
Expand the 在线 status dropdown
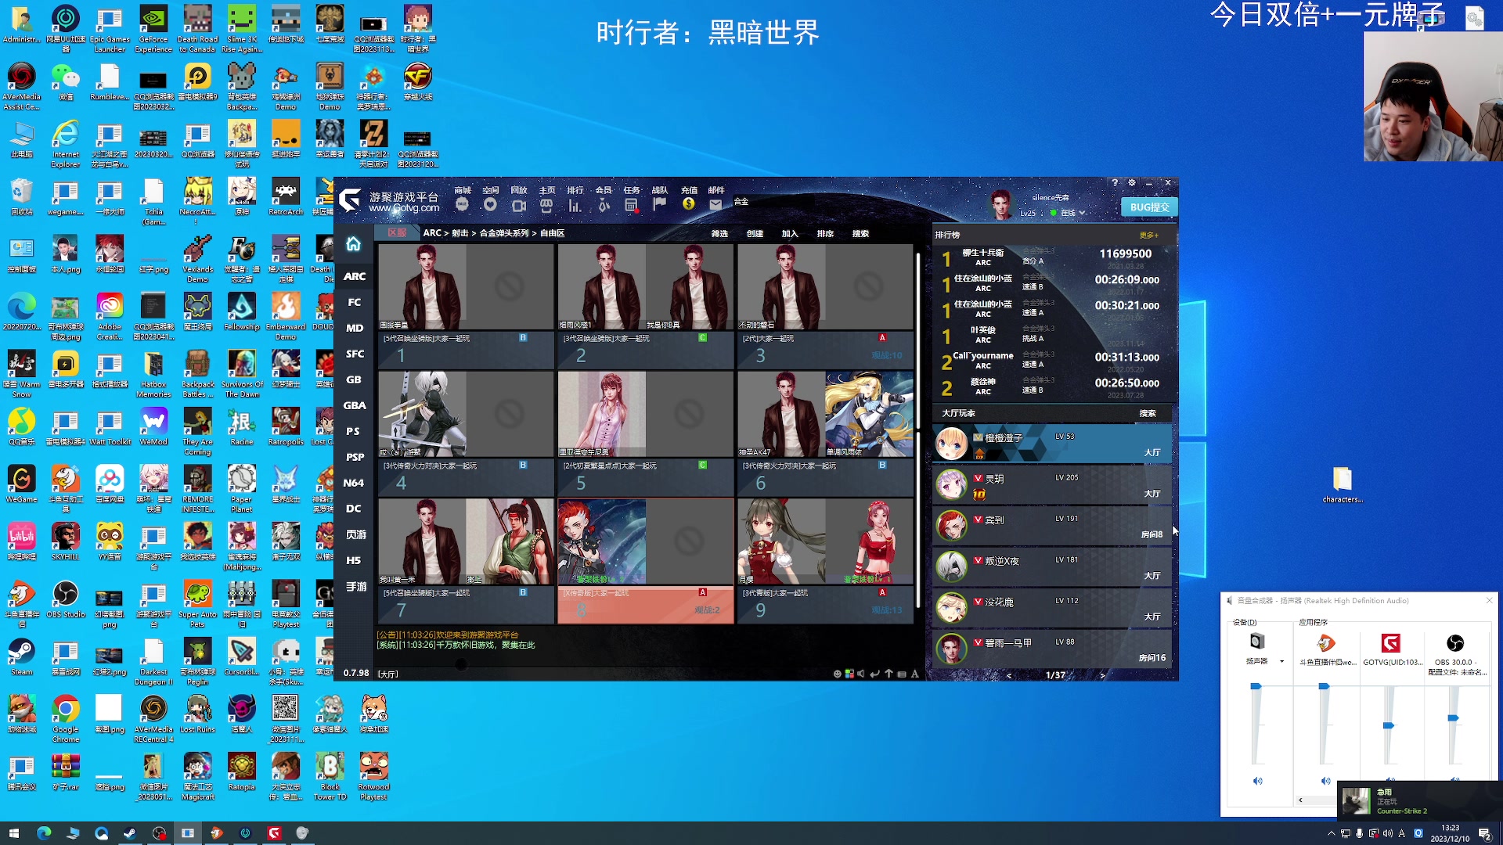tap(1083, 213)
